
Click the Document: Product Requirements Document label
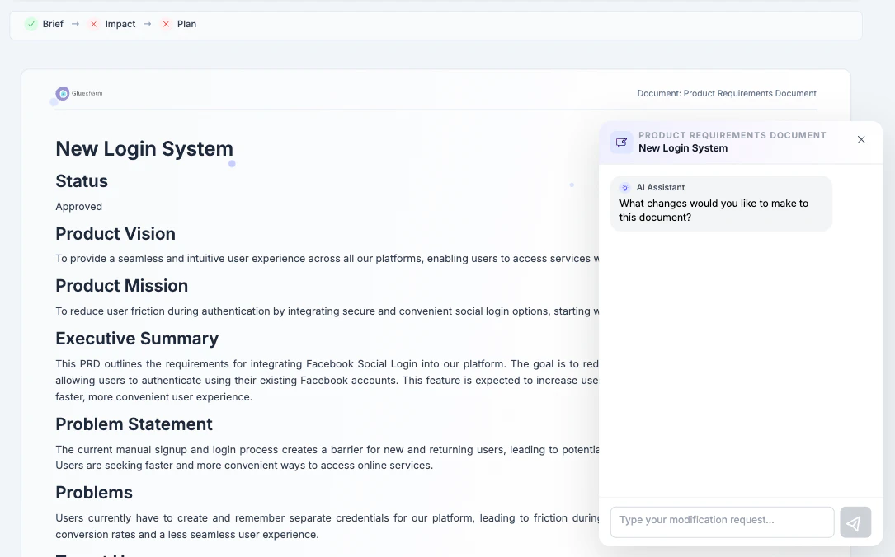[x=727, y=94]
